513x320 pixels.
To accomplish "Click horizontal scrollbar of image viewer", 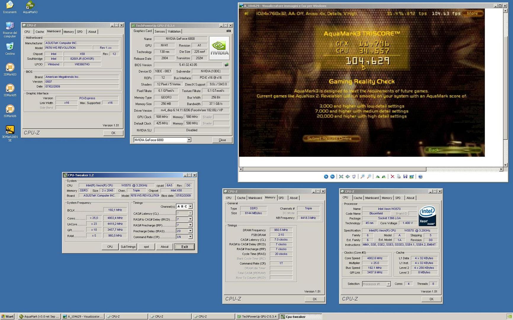I will pos(335,169).
